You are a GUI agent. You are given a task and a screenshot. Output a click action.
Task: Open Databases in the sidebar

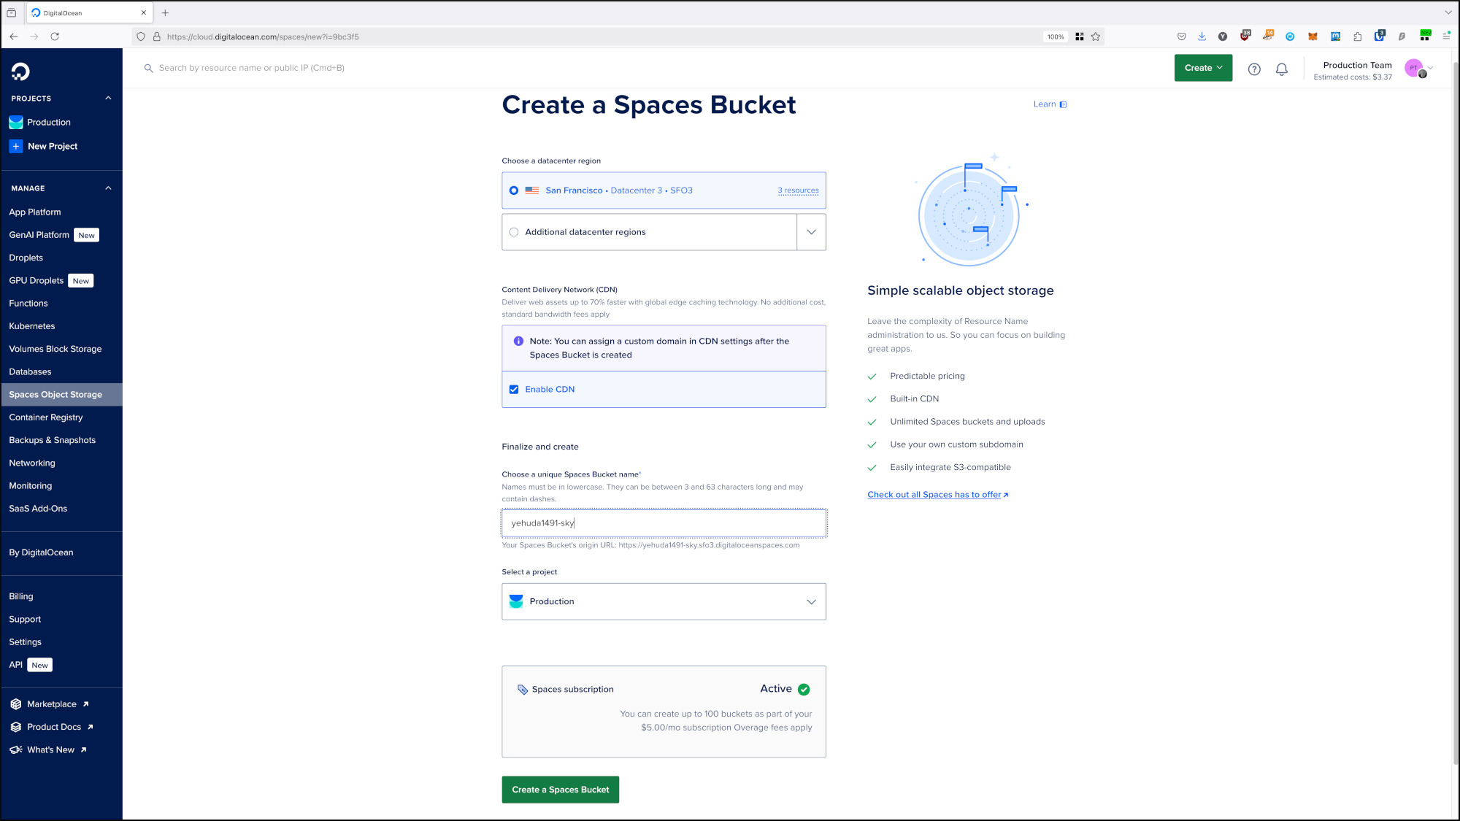point(30,372)
